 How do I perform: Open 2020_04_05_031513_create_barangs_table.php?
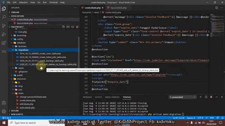coord(41,61)
